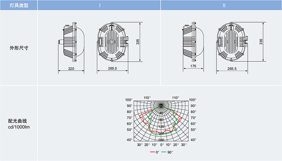Click the left 60° angle label
This screenshot has height=161, width=282.
129,124
